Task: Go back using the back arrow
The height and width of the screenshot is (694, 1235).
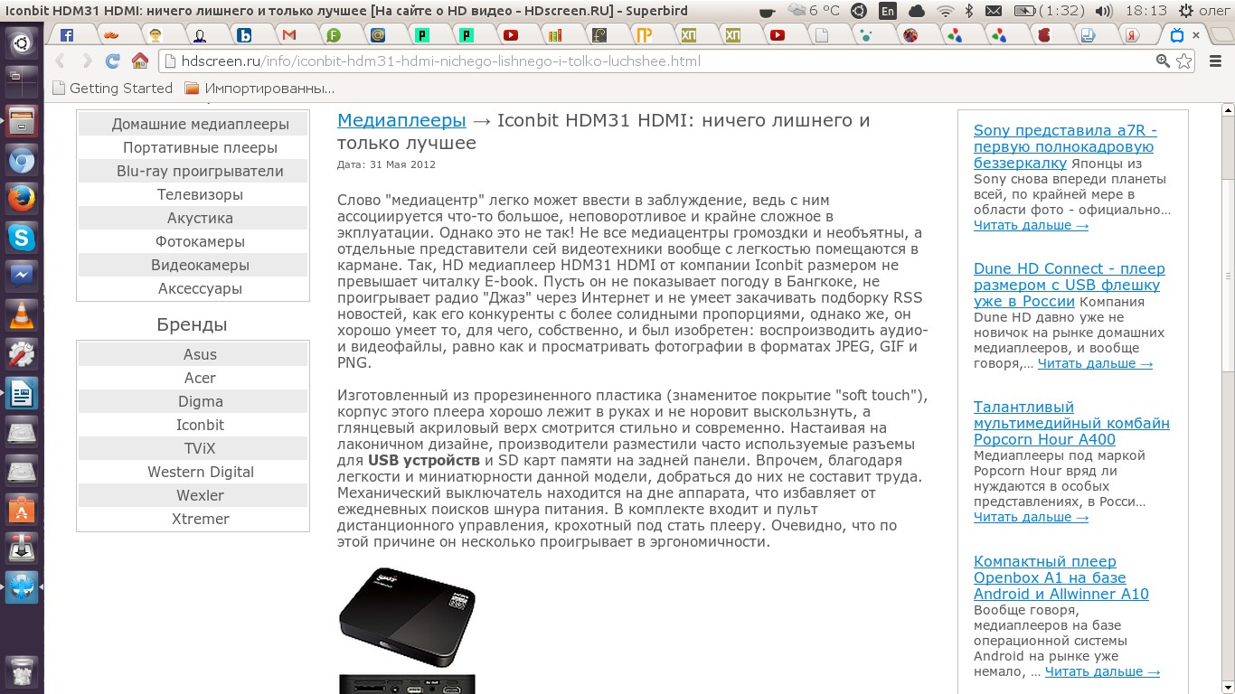Action: (x=61, y=61)
